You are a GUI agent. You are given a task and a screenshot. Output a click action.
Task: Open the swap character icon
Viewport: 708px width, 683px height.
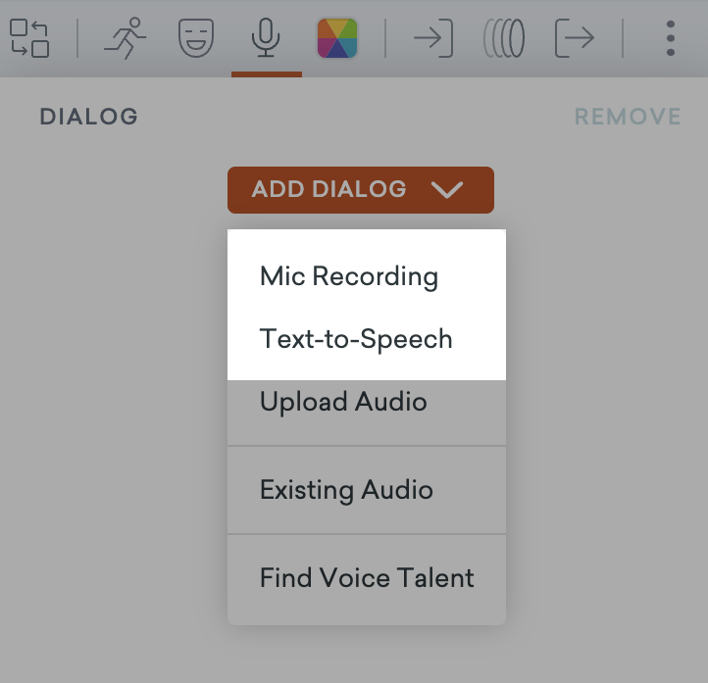pyautogui.click(x=29, y=37)
